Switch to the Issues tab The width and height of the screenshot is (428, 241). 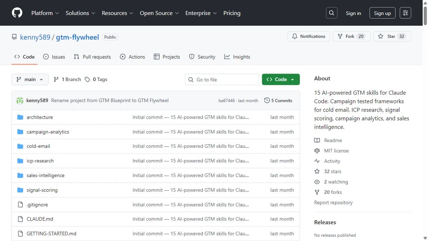click(54, 57)
